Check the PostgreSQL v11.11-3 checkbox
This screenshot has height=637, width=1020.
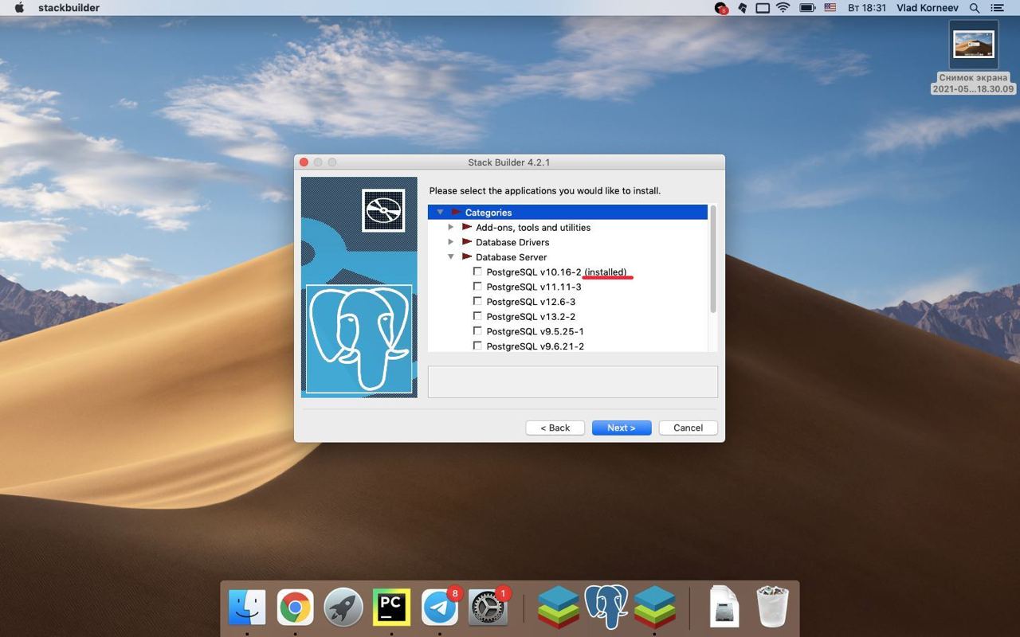pos(477,287)
